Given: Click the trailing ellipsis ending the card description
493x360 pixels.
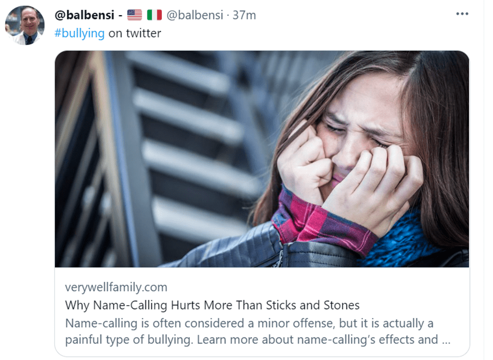Looking at the screenshot, I should point(446,341).
